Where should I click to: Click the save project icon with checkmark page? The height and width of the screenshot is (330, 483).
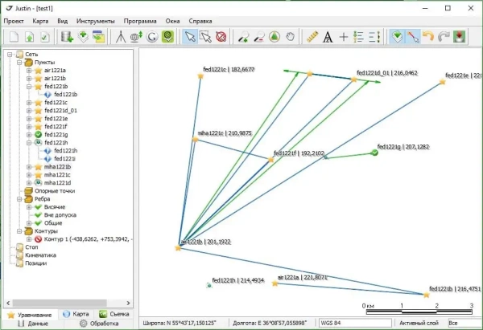(x=44, y=37)
